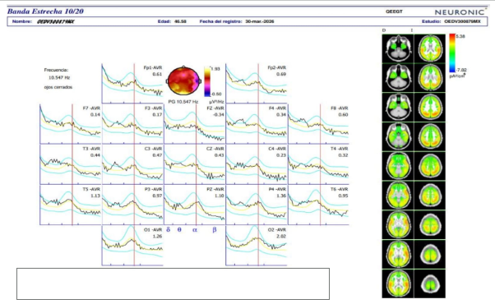495x304 pixels.
Task: Click the recording date 30-mar.-2026
Action: coord(260,21)
